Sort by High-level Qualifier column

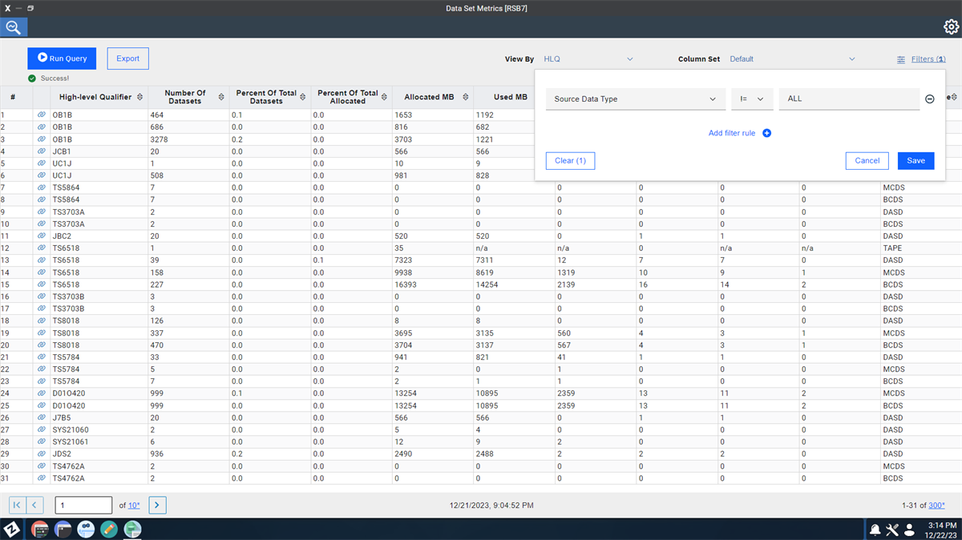pos(140,97)
